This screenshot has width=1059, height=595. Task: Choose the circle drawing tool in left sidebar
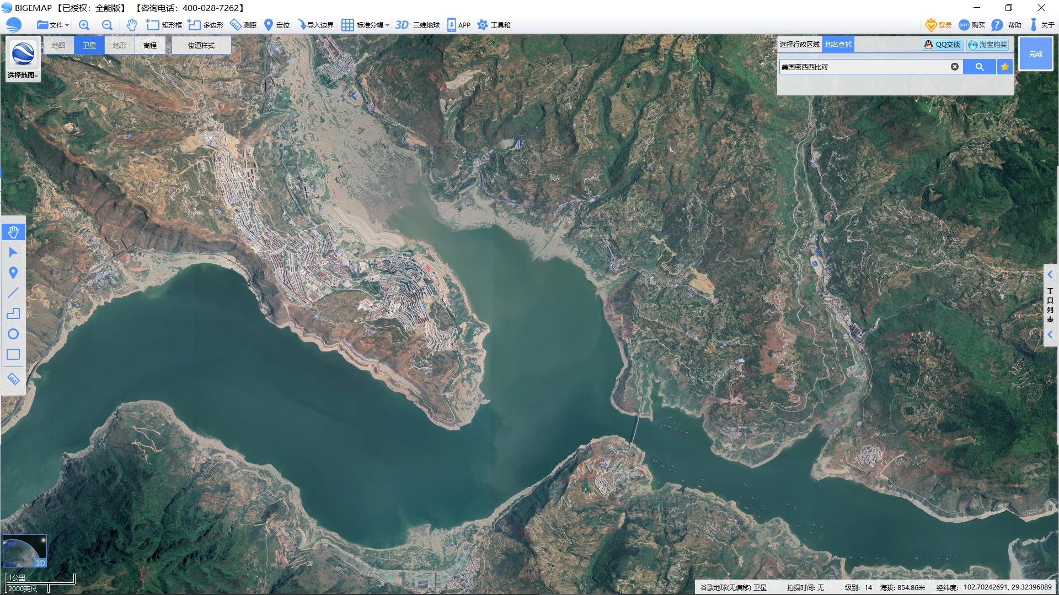(x=13, y=334)
